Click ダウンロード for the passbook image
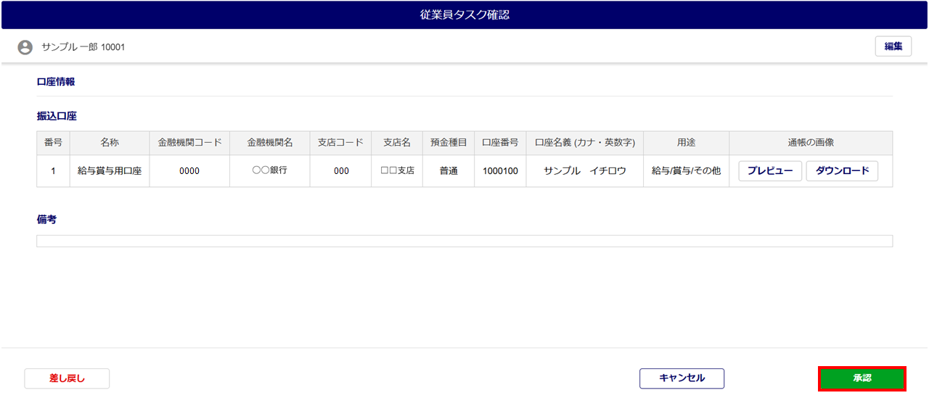The width and height of the screenshot is (929, 406). [x=842, y=171]
